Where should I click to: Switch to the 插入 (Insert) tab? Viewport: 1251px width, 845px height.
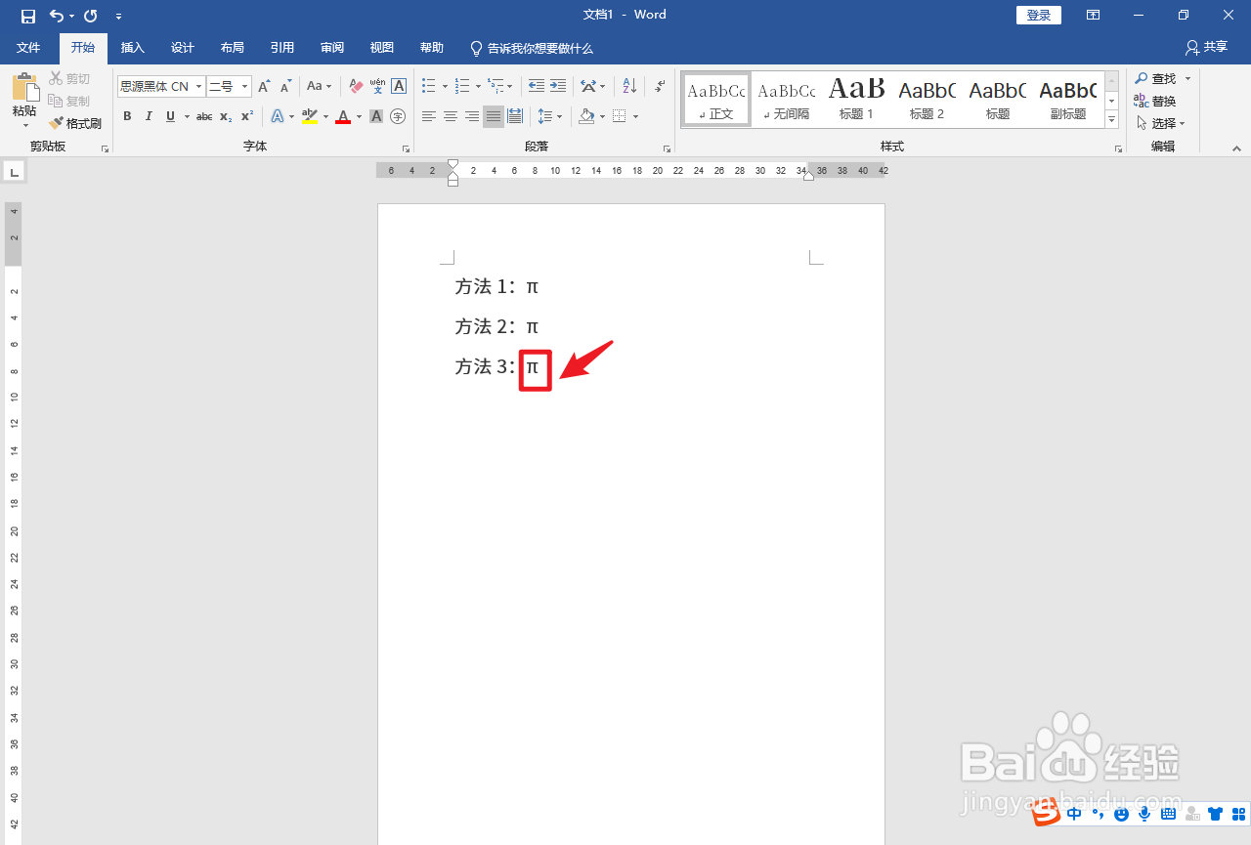132,48
